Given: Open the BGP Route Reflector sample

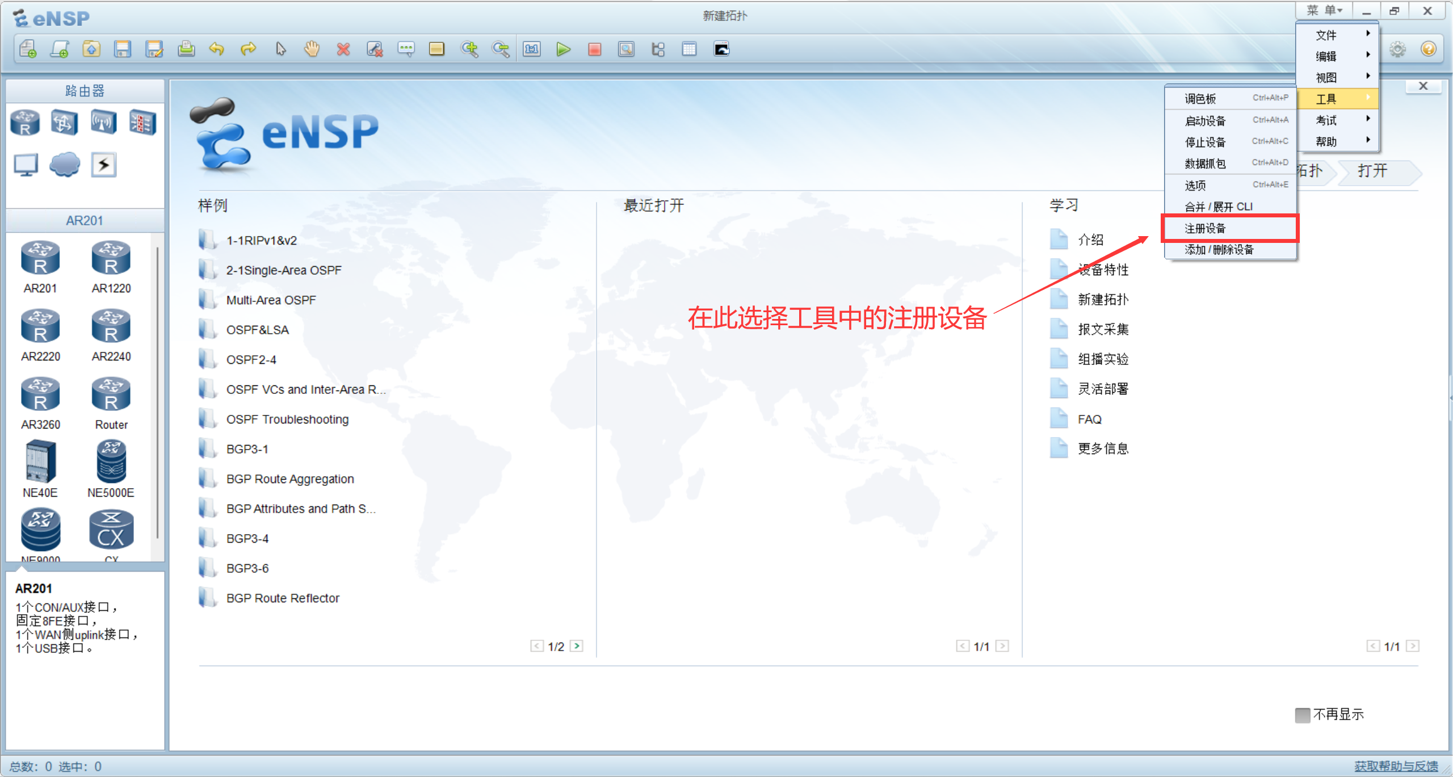Looking at the screenshot, I should pyautogui.click(x=283, y=598).
